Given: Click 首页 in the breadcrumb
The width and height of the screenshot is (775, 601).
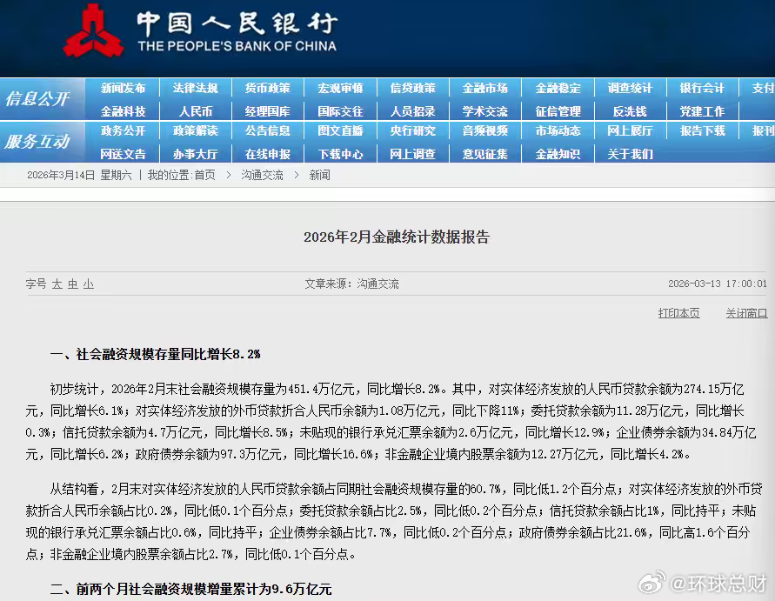Looking at the screenshot, I should click(204, 175).
